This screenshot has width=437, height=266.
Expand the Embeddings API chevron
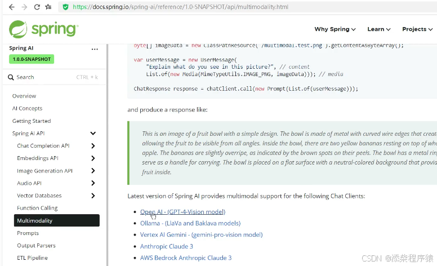tap(93, 158)
